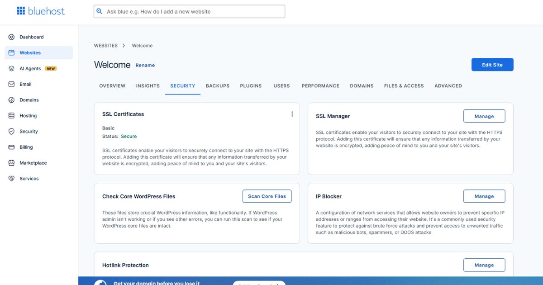Click breadcrumb chevron after WEBSITES
Viewport: 543px width, 285px height.
(x=124, y=46)
